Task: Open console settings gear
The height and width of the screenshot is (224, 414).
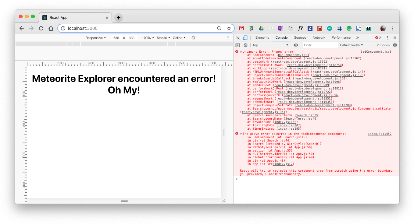Action: coord(395,45)
